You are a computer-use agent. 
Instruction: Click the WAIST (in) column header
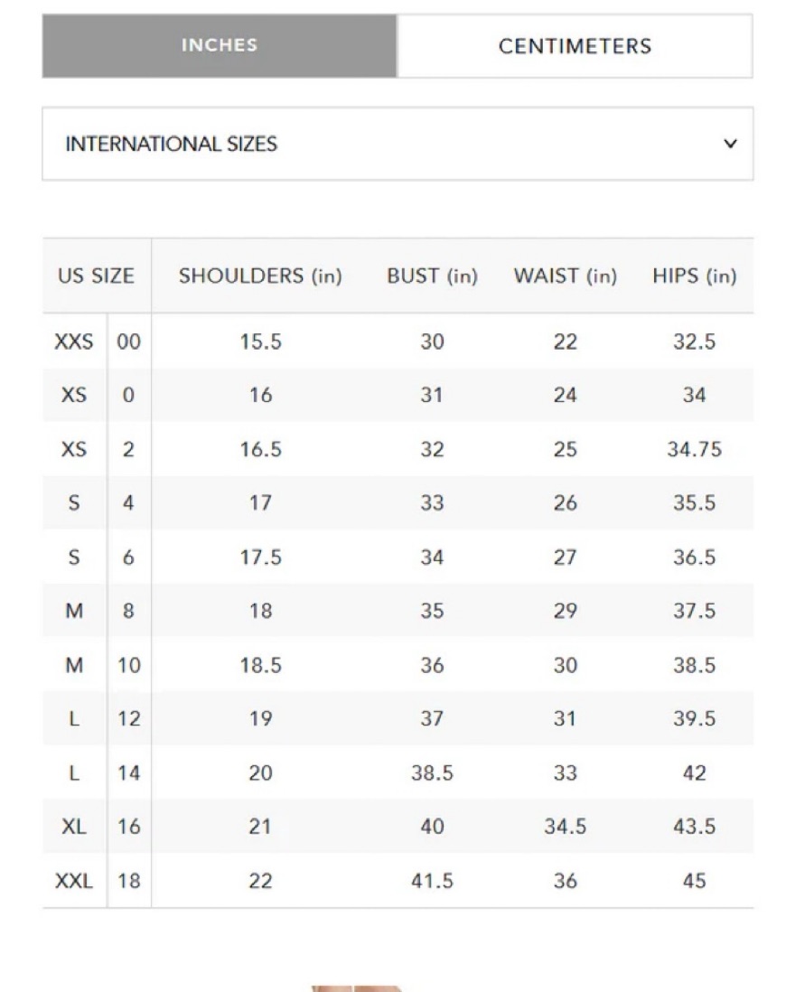565,276
